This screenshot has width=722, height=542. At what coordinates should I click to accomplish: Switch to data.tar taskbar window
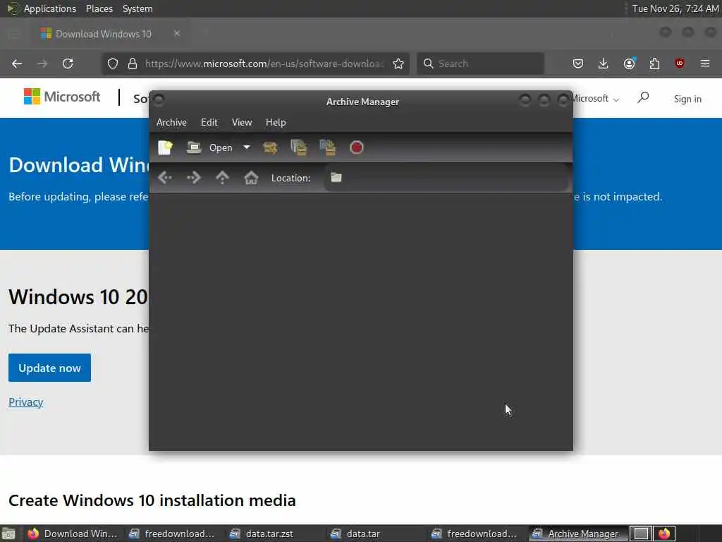(x=363, y=534)
